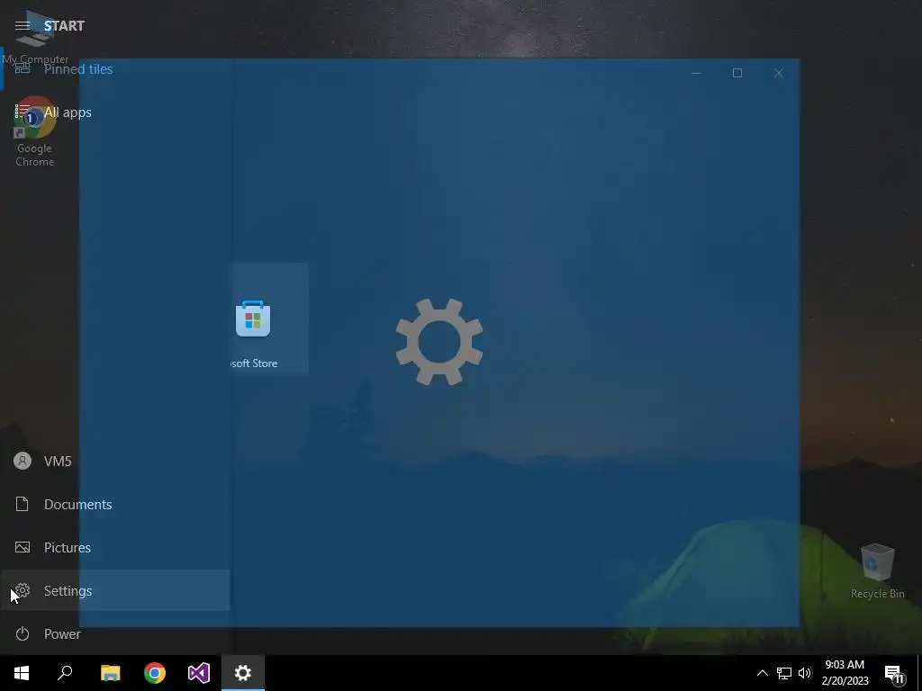The image size is (922, 691).
Task: Launch Google Chrome from taskbar
Action: (x=155, y=673)
